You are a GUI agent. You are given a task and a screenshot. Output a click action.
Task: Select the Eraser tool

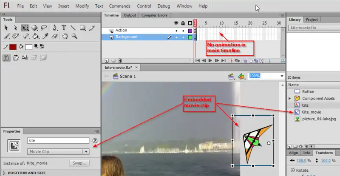click(x=54, y=37)
